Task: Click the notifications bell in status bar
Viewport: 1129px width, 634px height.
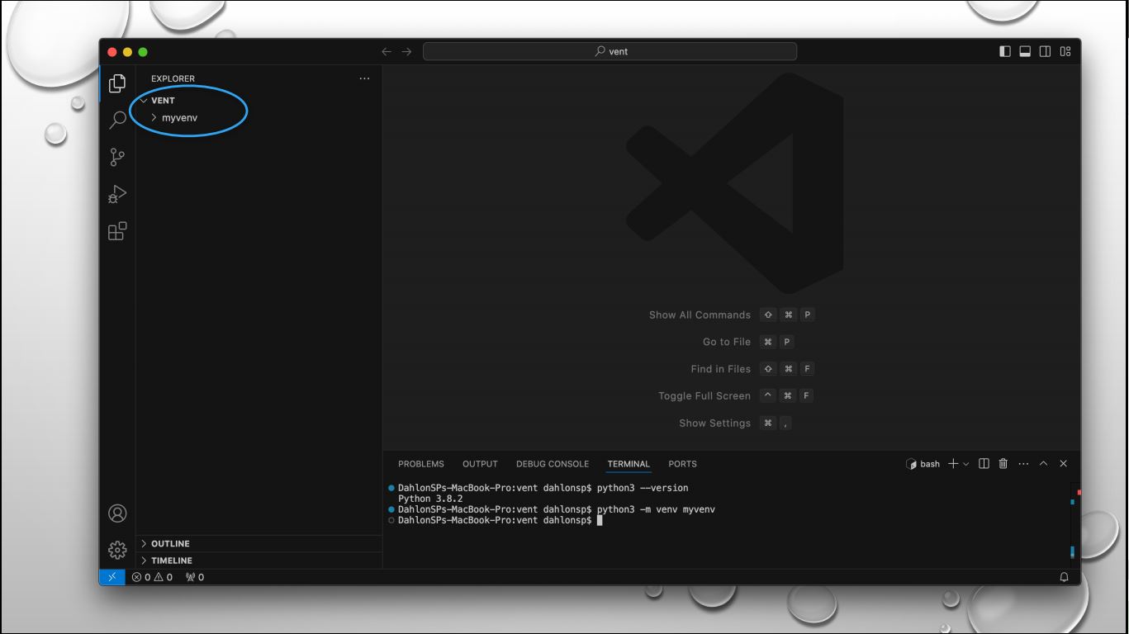Action: pyautogui.click(x=1064, y=577)
